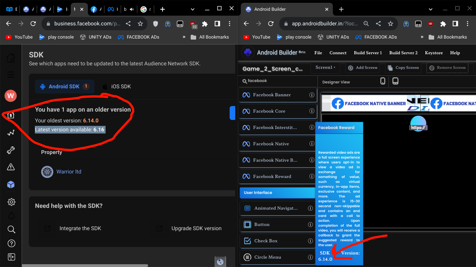Screen dimensions: 476x267
Task: Open settings gear in Facebook sidebar
Action: click(x=11, y=202)
